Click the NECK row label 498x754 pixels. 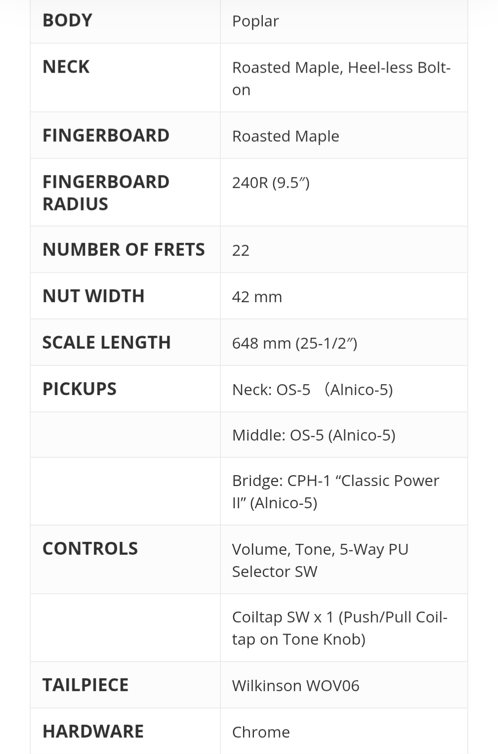pos(66,67)
